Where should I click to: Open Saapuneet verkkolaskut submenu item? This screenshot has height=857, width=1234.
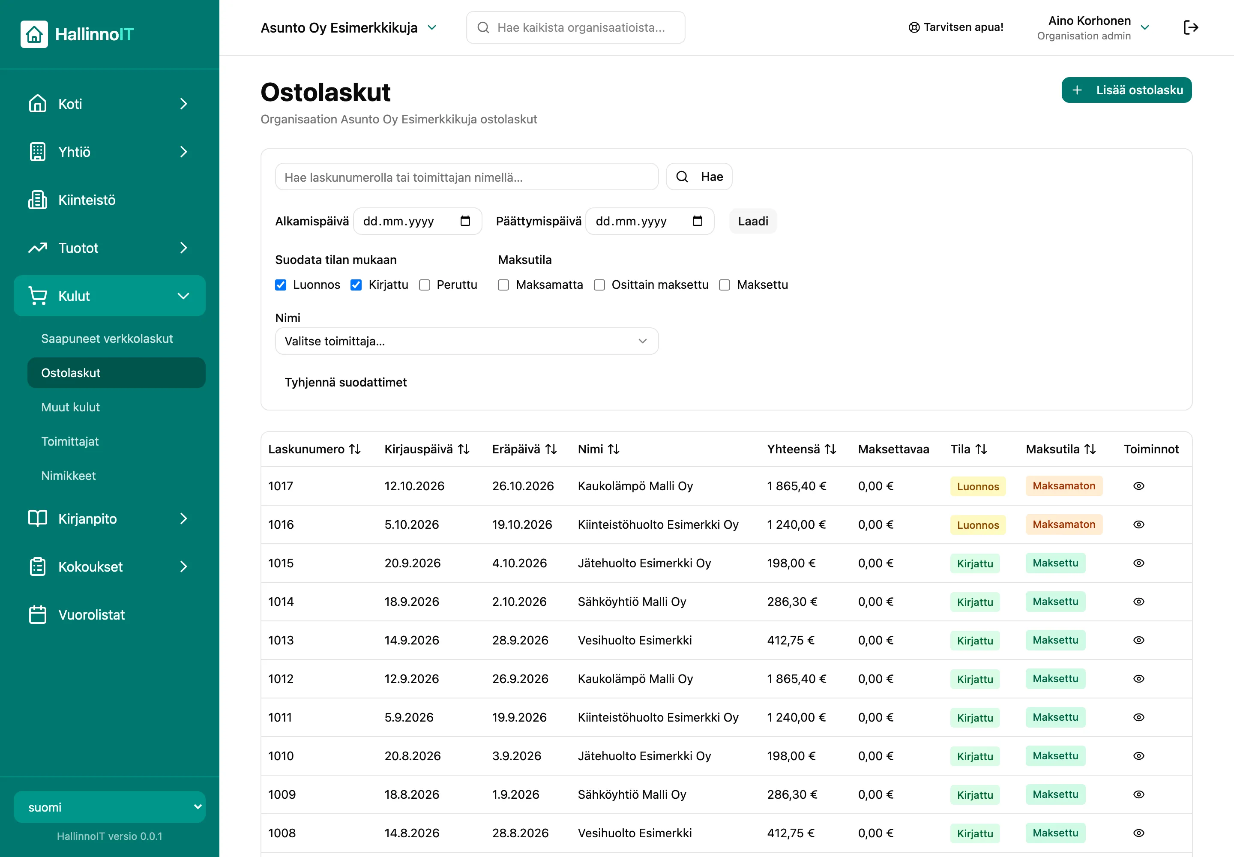(x=107, y=339)
